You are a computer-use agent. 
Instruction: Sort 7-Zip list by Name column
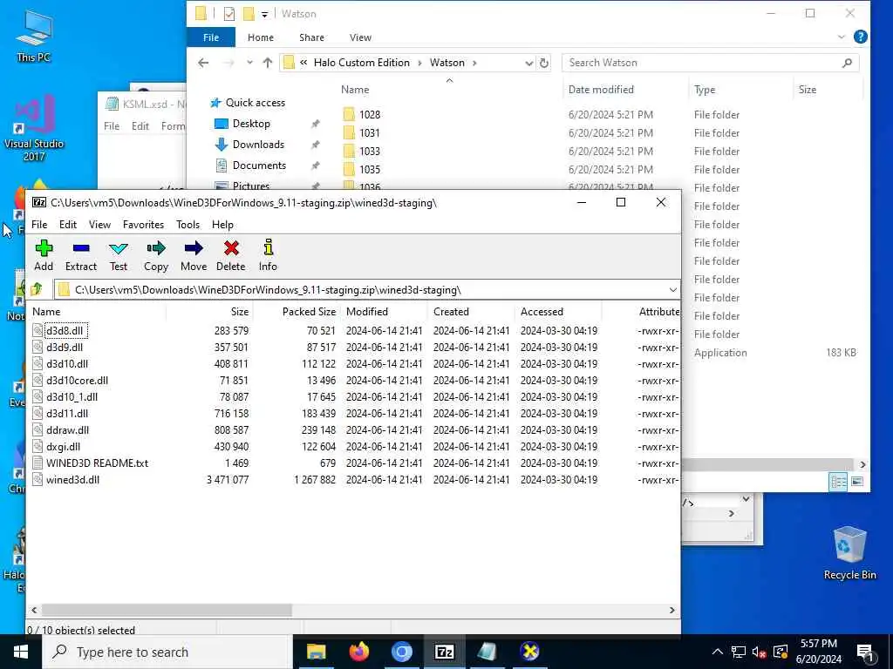pyautogui.click(x=97, y=312)
